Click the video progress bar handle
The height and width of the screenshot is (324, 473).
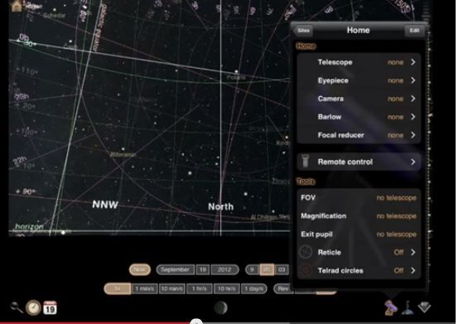[196, 322]
